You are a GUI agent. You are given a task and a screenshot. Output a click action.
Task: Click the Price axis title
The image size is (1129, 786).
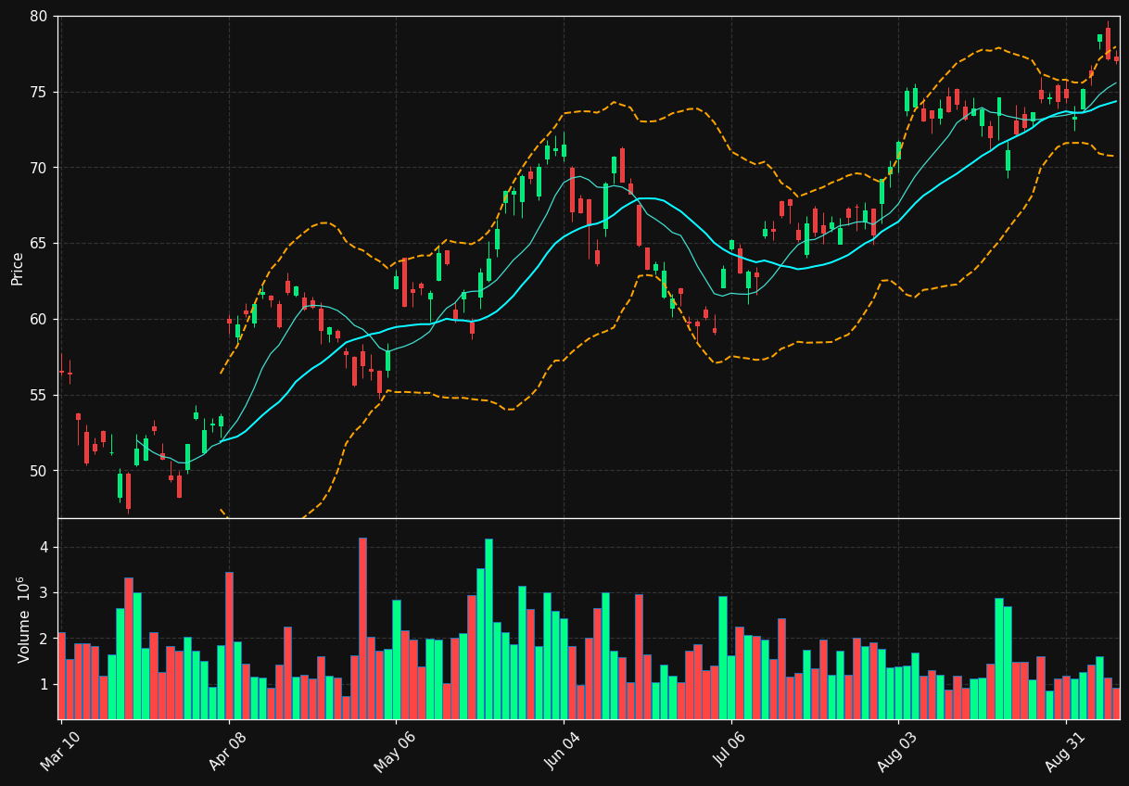click(x=18, y=268)
